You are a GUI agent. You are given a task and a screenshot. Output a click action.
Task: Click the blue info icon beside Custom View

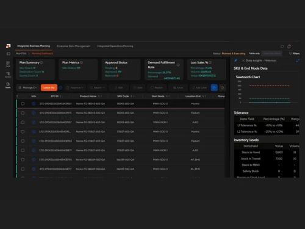[x=60, y=88]
